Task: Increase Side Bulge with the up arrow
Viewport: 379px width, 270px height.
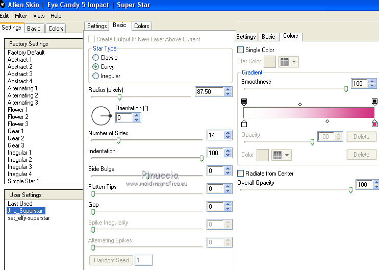Action: [x=228, y=168]
